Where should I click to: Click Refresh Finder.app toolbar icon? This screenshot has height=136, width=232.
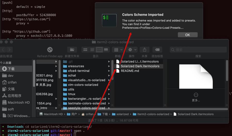point(50,50)
